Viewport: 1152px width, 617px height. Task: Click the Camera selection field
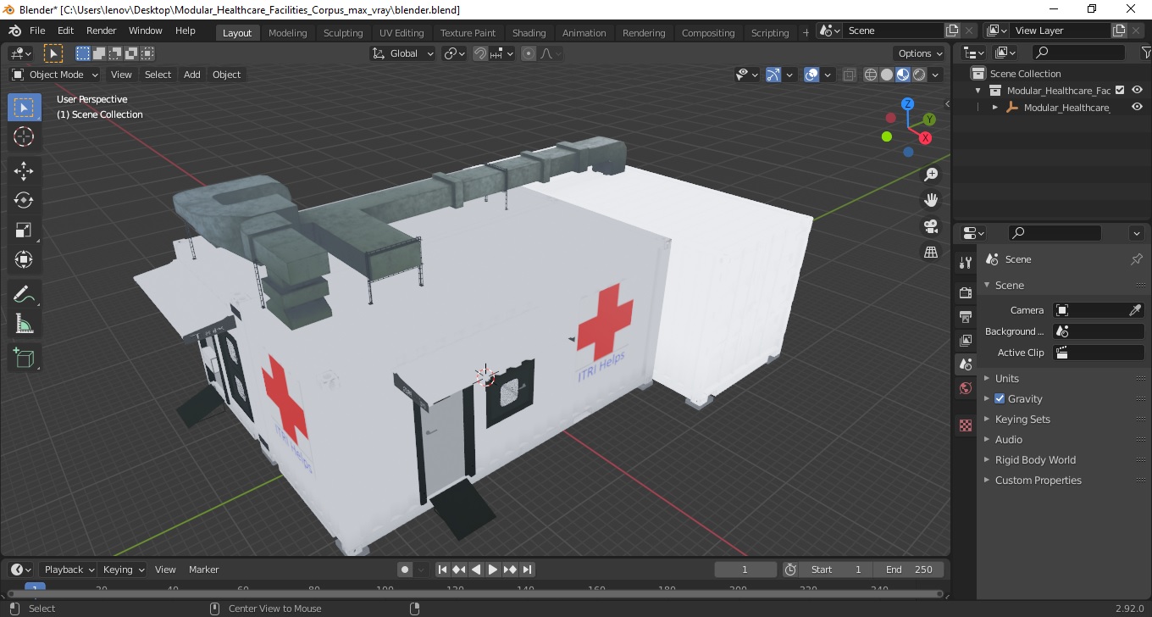(1099, 310)
